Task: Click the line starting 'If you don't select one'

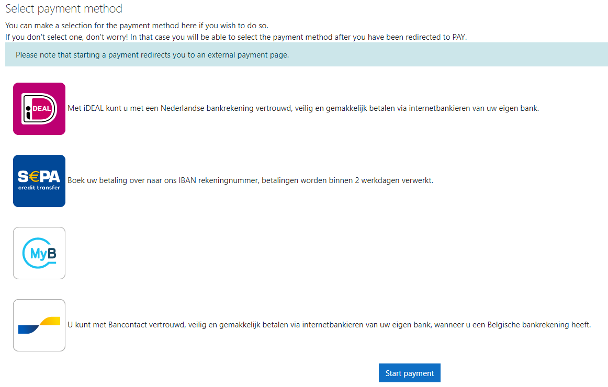Action: (x=236, y=37)
